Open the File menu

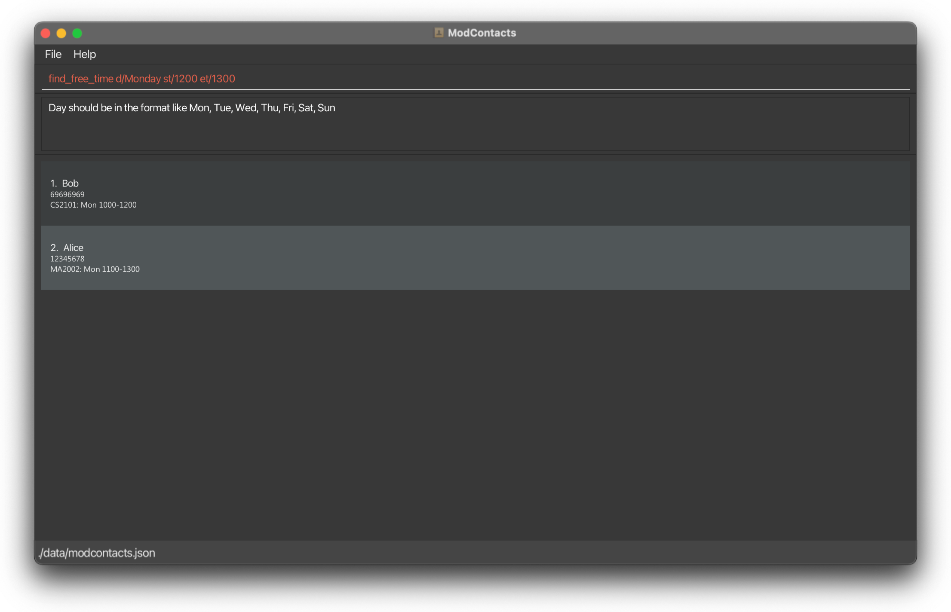pyautogui.click(x=53, y=54)
